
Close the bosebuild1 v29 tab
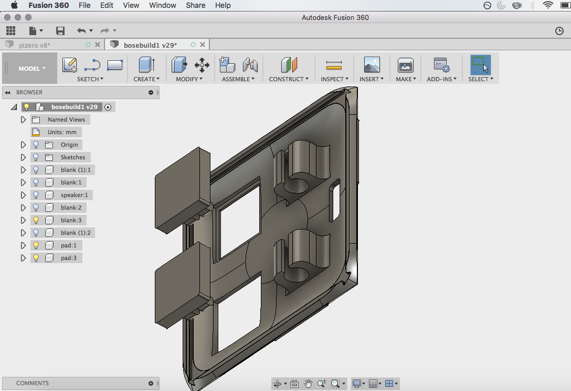(x=203, y=45)
